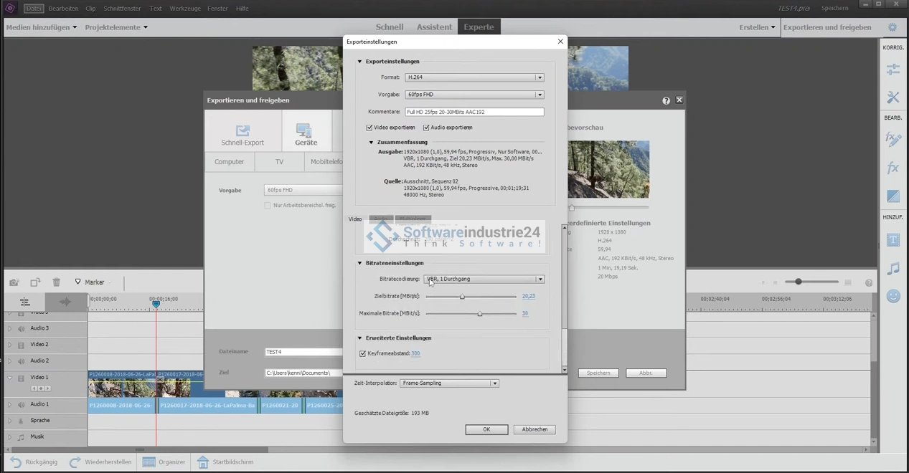Open the Music note icon in sidebar
This screenshot has height=473, width=909.
pos(892,269)
